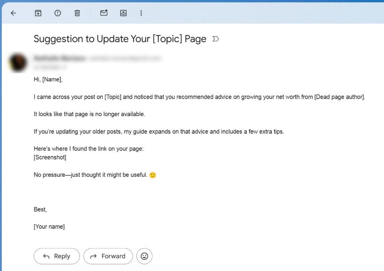This screenshot has height=271, width=384.
Task: Delete the email with trash icon
Action: (x=77, y=13)
